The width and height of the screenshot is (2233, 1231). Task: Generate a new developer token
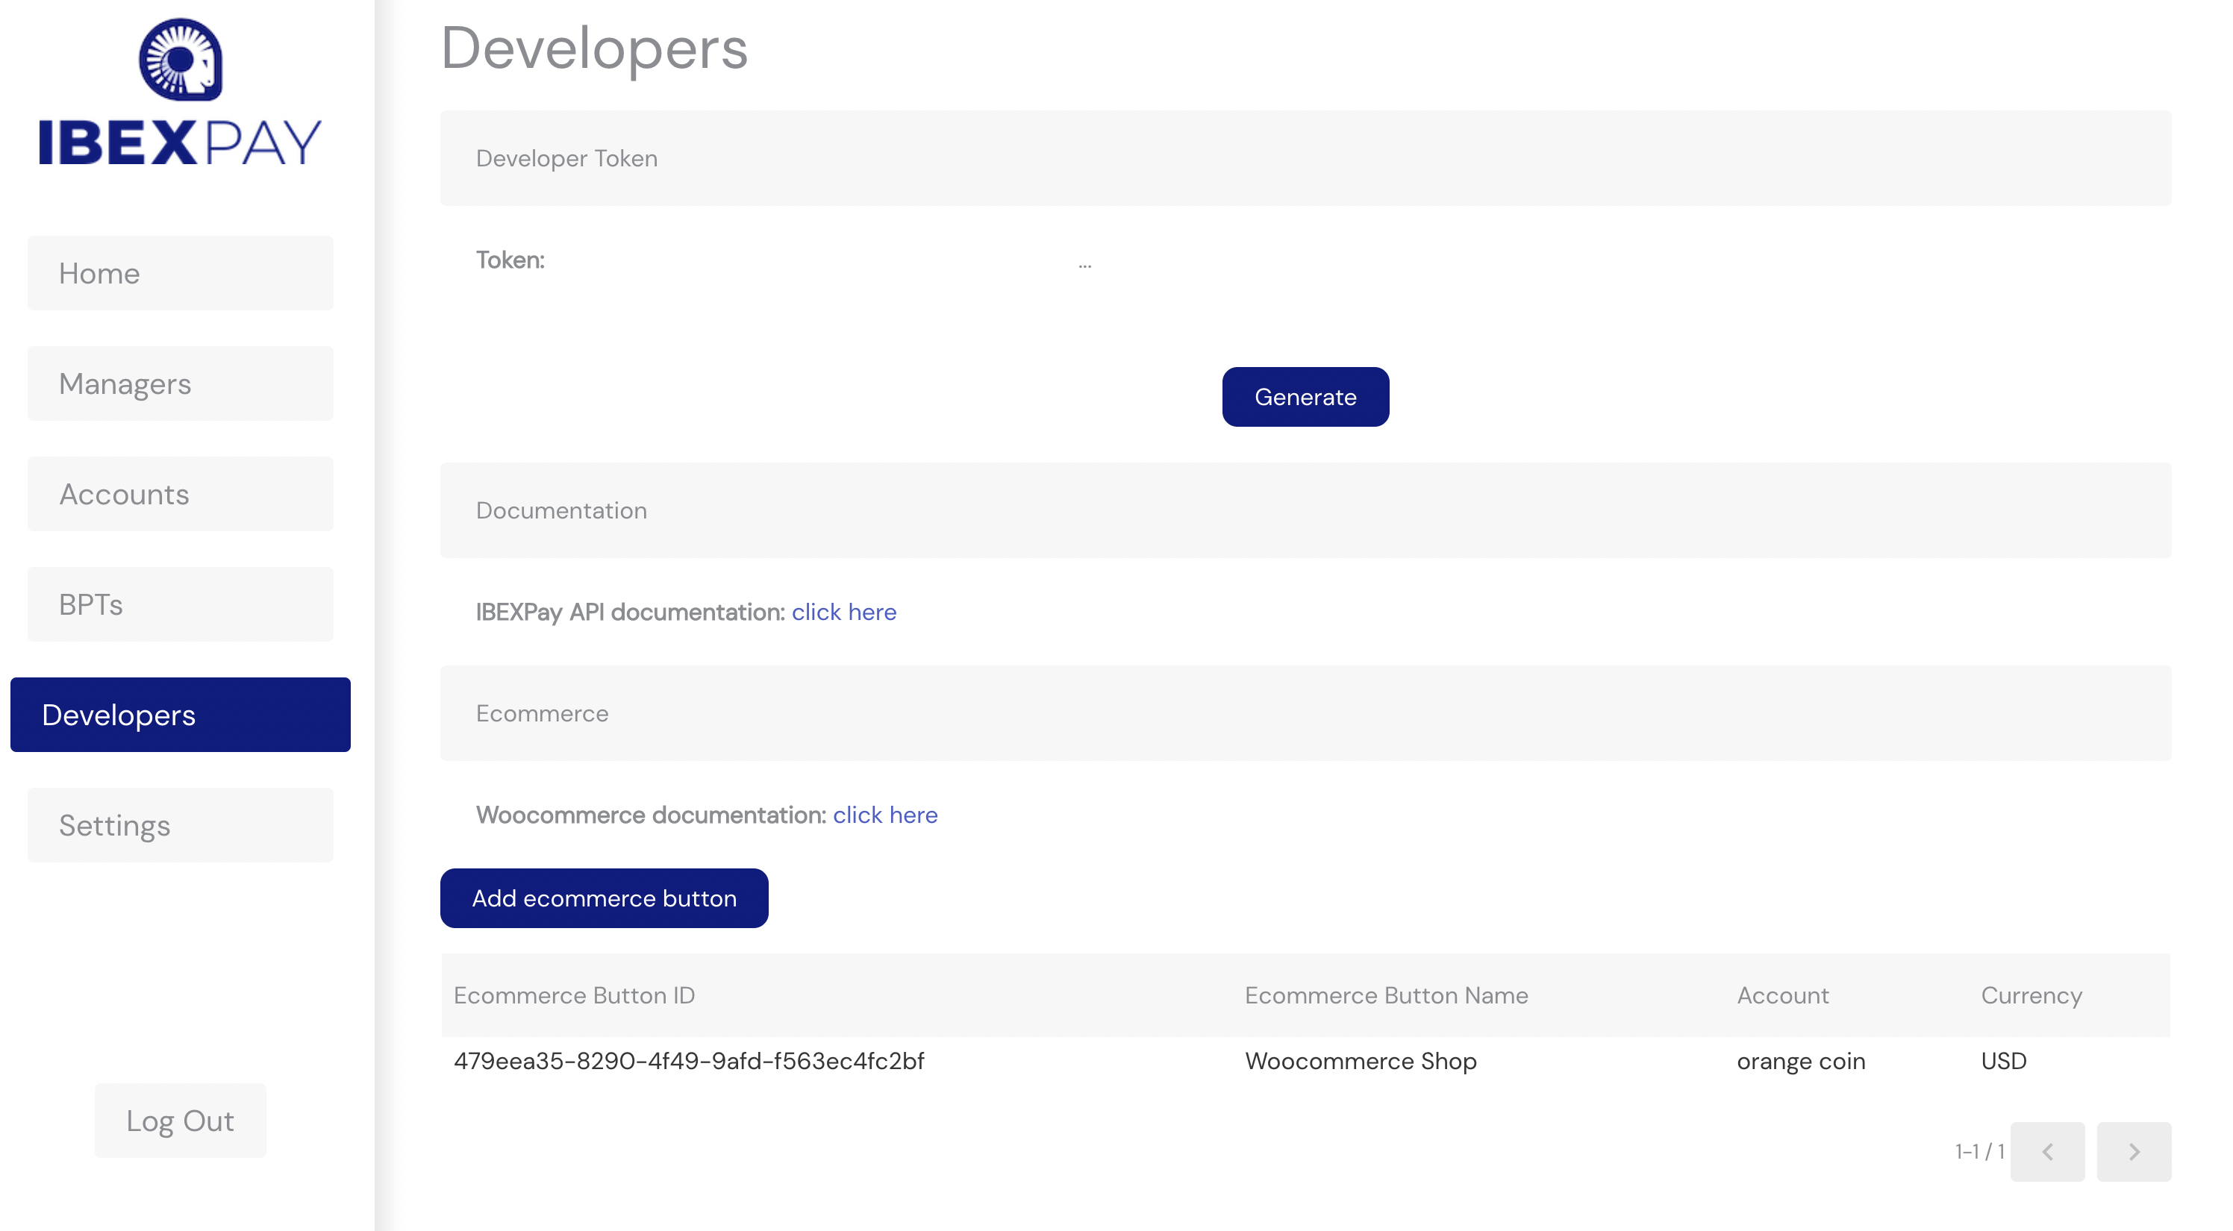click(x=1305, y=397)
